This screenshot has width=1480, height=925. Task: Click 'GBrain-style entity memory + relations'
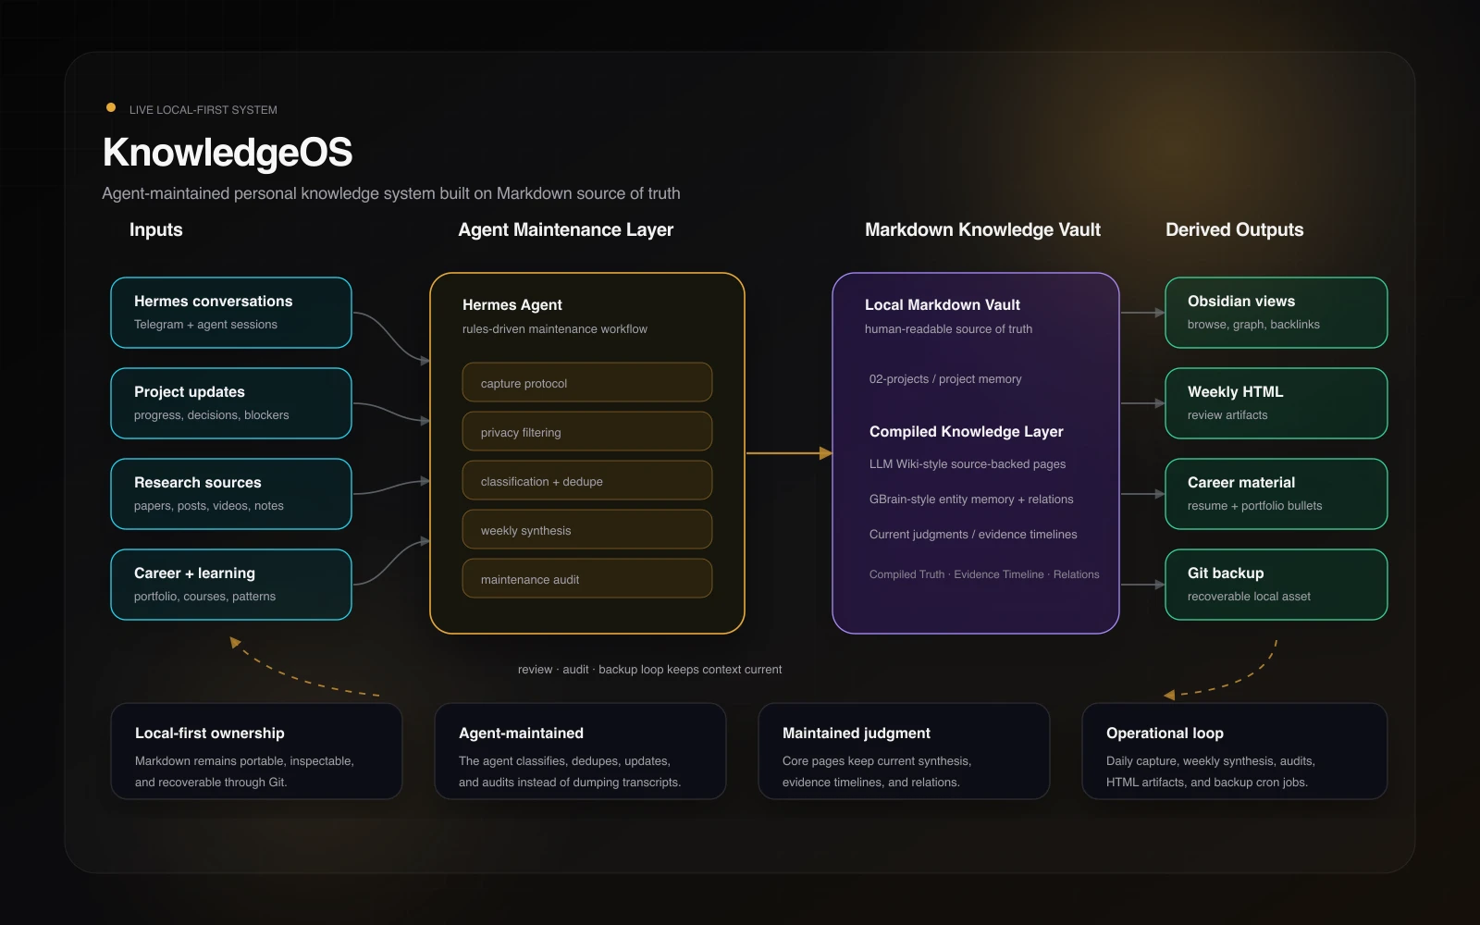tap(971, 499)
